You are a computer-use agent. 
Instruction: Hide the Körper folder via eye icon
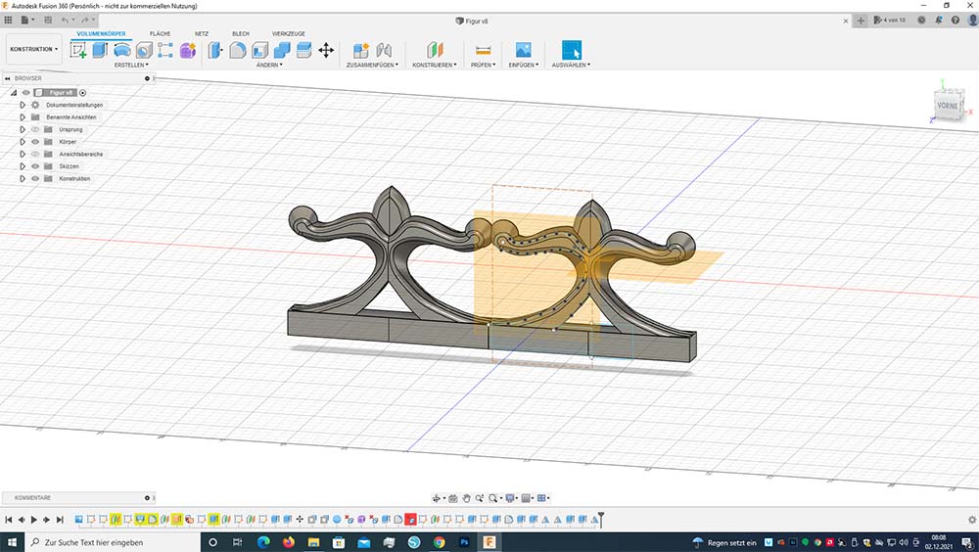(34, 142)
